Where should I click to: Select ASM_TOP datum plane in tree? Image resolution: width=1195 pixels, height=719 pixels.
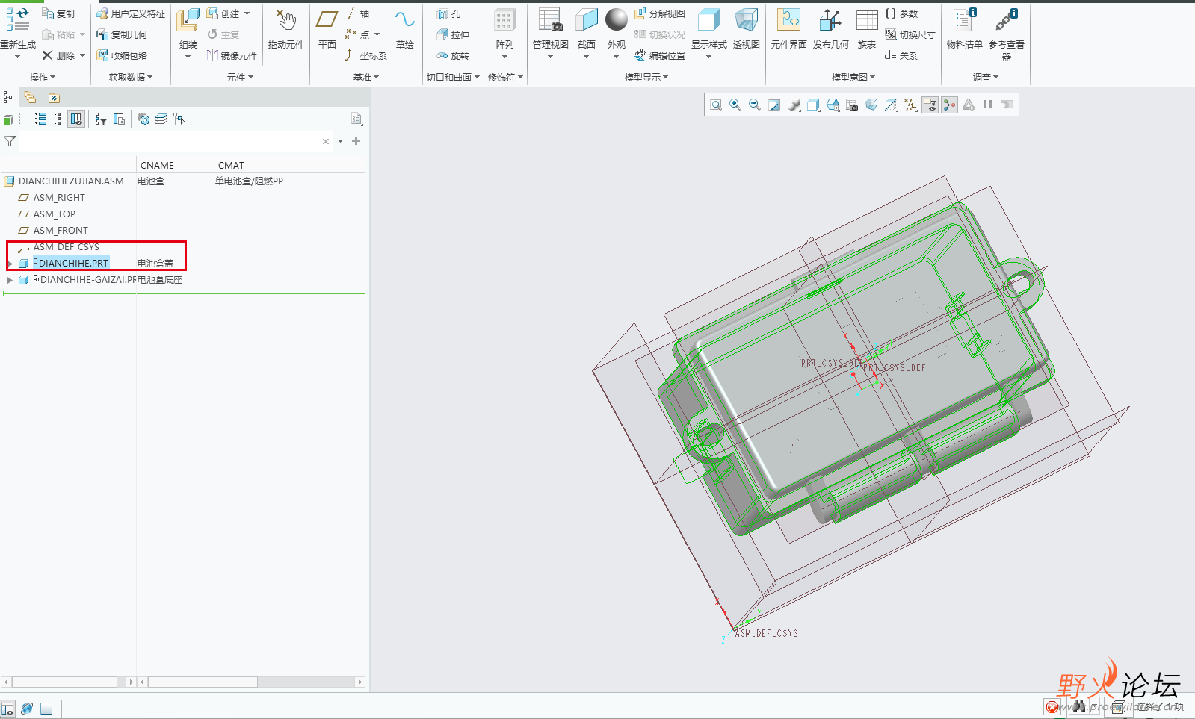click(54, 214)
